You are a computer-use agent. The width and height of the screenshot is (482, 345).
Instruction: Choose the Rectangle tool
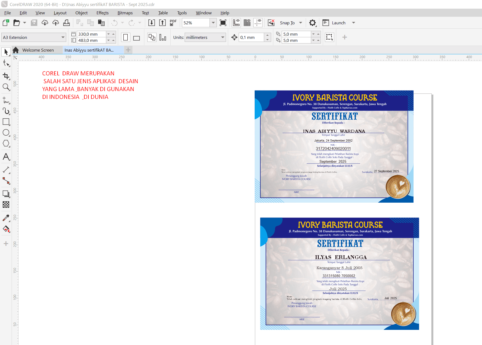6,122
